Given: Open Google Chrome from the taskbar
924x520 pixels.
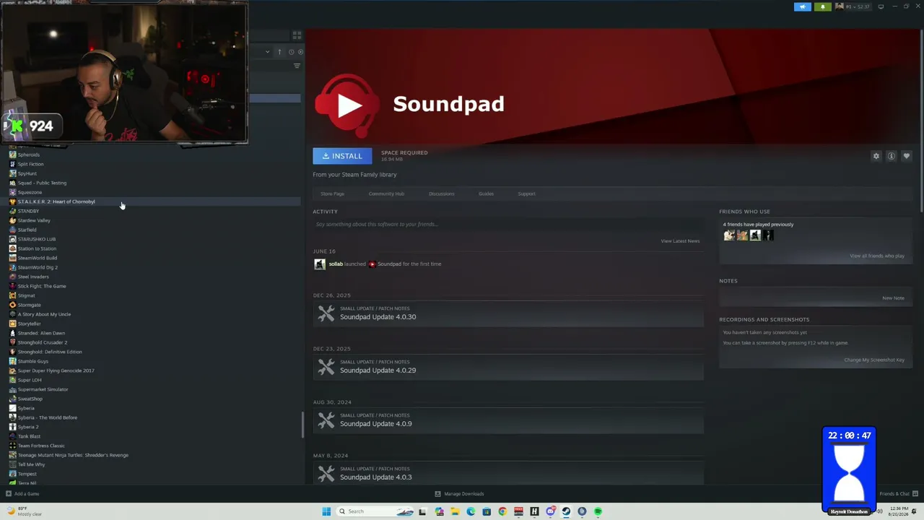Looking at the screenshot, I should (502, 511).
